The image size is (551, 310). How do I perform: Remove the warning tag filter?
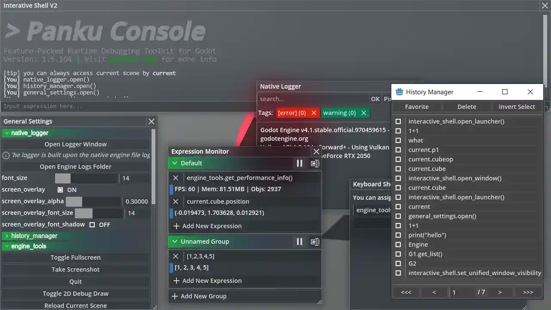click(x=364, y=113)
